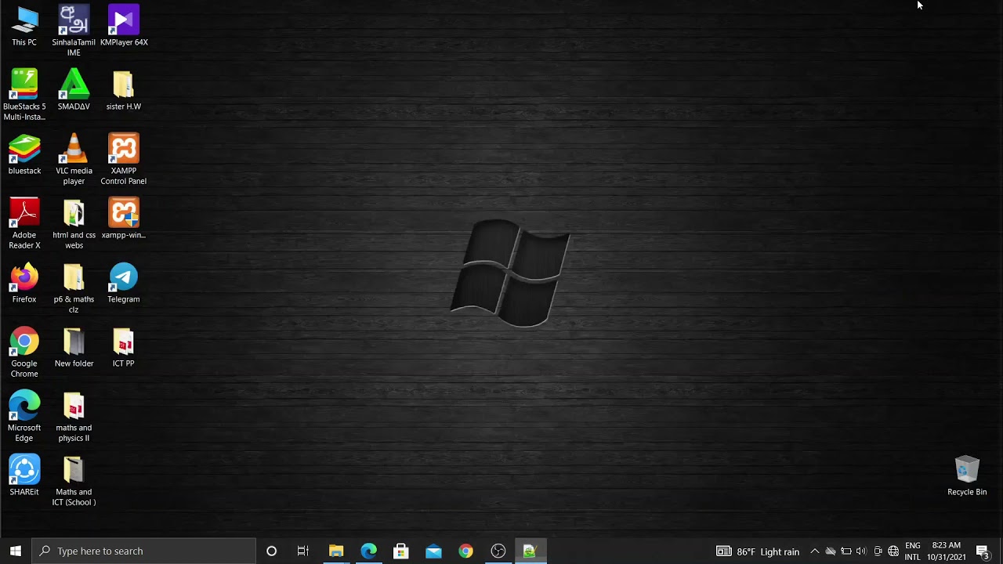Click the taskbar search box

point(144,551)
